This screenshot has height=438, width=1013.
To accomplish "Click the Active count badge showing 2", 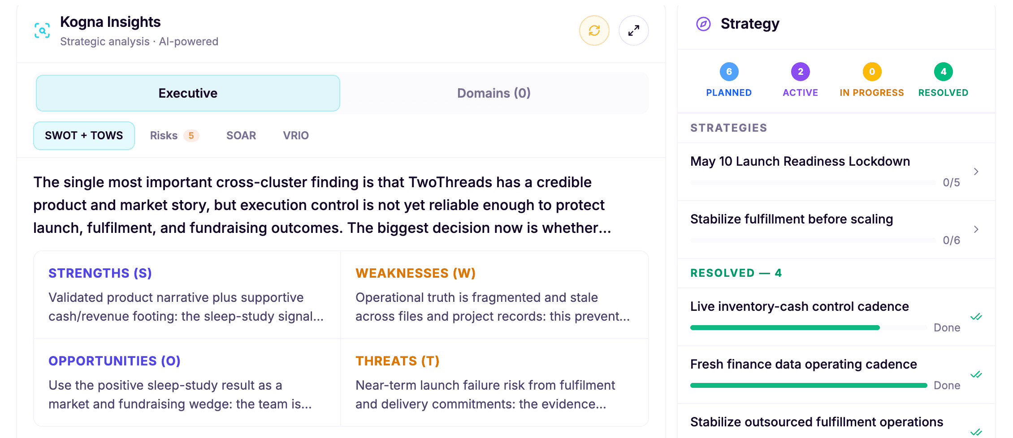I will tap(800, 72).
